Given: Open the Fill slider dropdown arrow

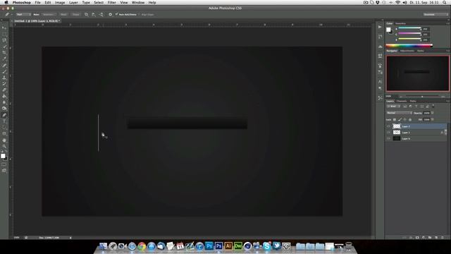Looking at the screenshot, I should [x=432, y=119].
